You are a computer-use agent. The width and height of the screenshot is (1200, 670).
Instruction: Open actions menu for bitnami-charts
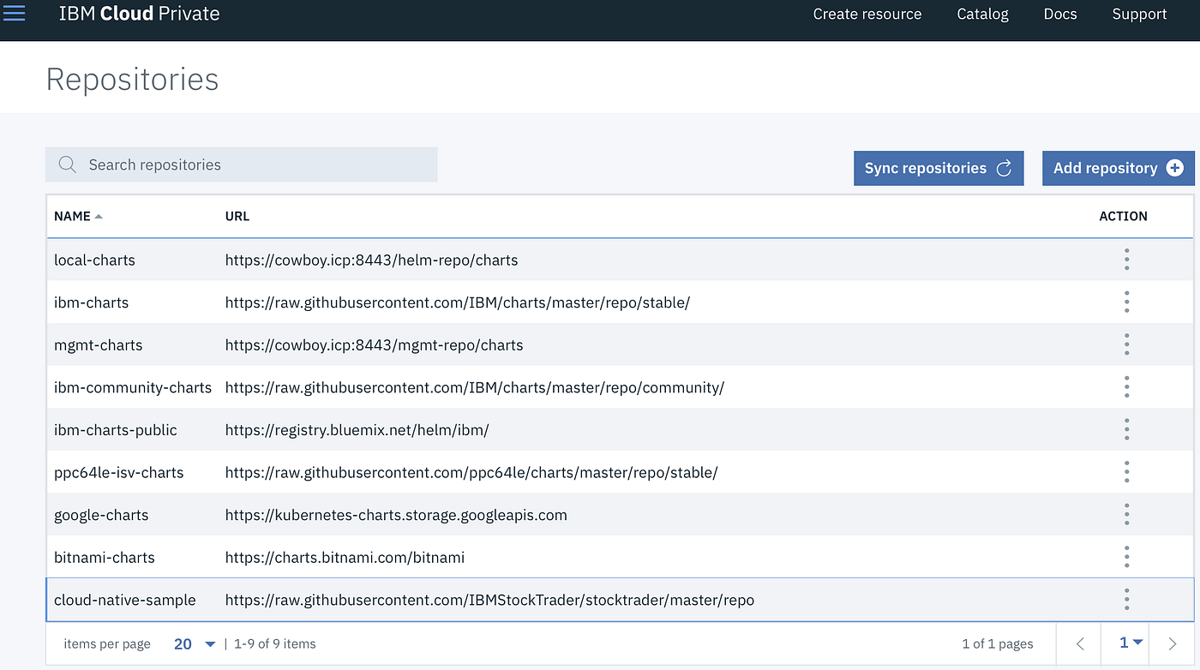tap(1126, 557)
